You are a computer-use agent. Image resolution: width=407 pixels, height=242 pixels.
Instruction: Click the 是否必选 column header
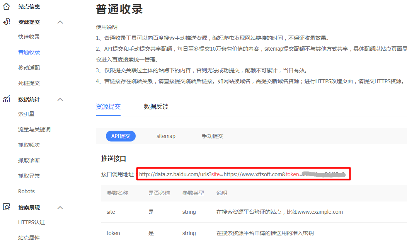coord(159,193)
